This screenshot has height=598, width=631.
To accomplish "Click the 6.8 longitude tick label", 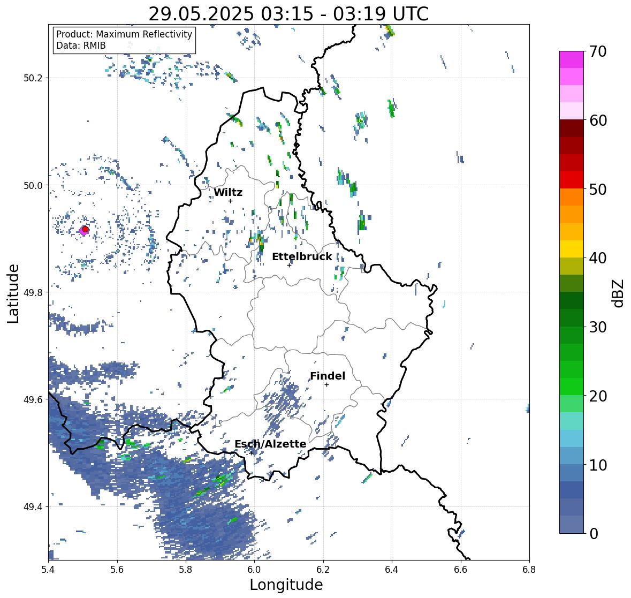I will (529, 570).
